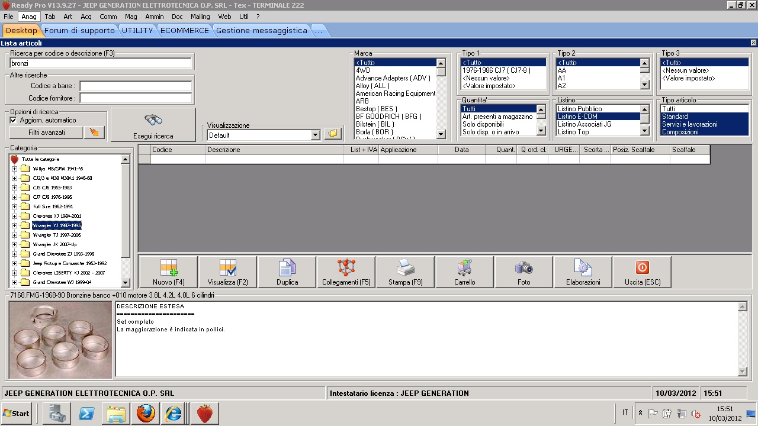This screenshot has width=758, height=426.
Task: Open Server Manager from the taskbar
Action: point(57,413)
